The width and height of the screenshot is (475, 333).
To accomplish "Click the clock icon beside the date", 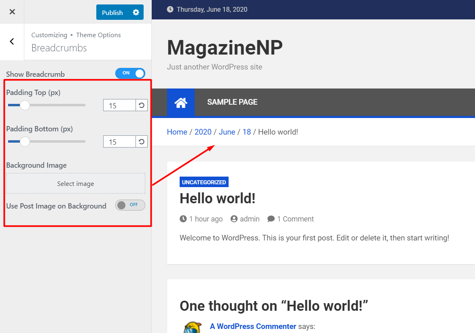I will coord(170,9).
